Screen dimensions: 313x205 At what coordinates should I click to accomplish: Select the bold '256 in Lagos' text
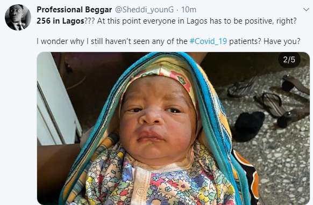(60, 21)
